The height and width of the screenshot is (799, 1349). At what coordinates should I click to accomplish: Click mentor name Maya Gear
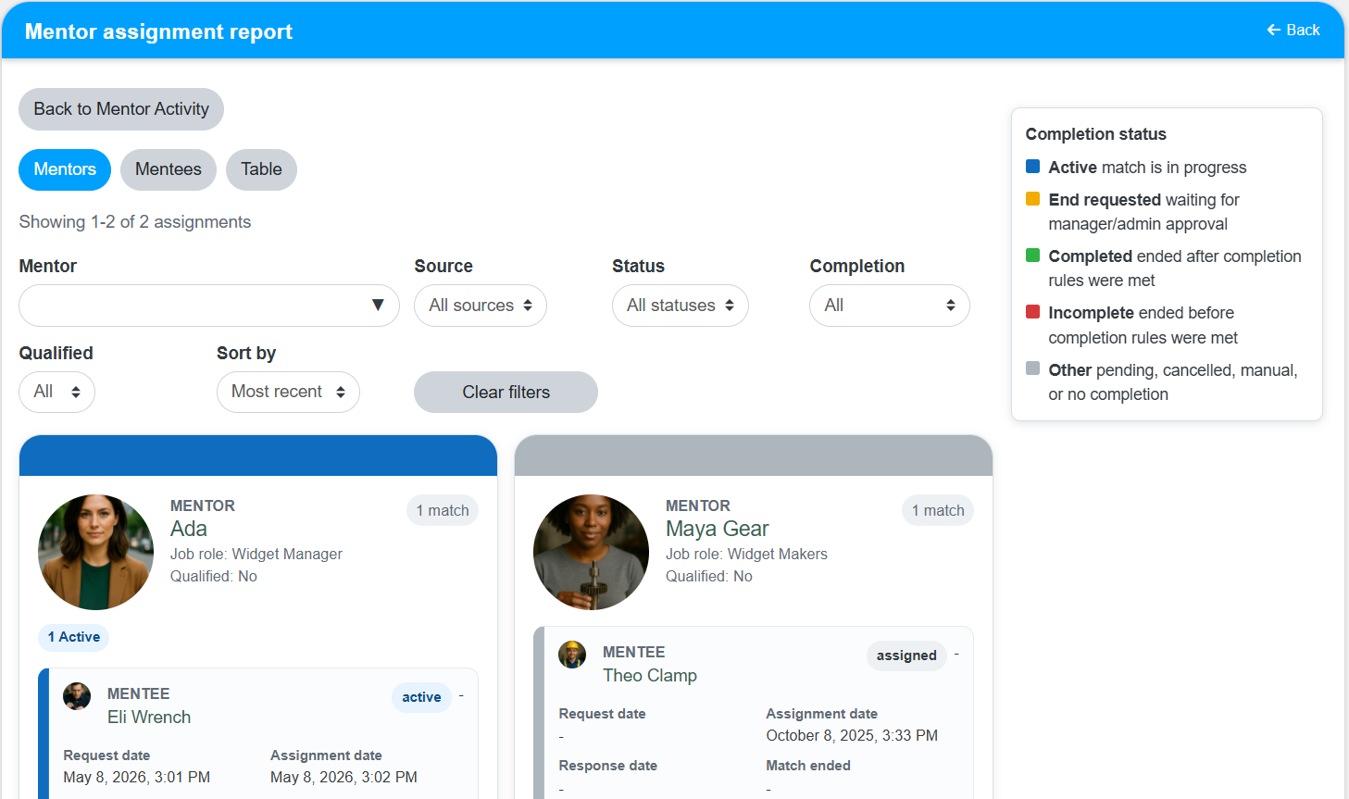pyautogui.click(x=717, y=529)
